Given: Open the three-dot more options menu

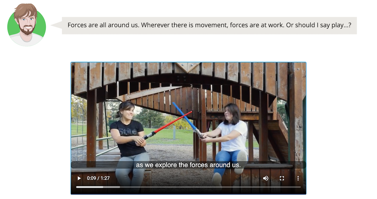Looking at the screenshot, I should click(x=298, y=178).
